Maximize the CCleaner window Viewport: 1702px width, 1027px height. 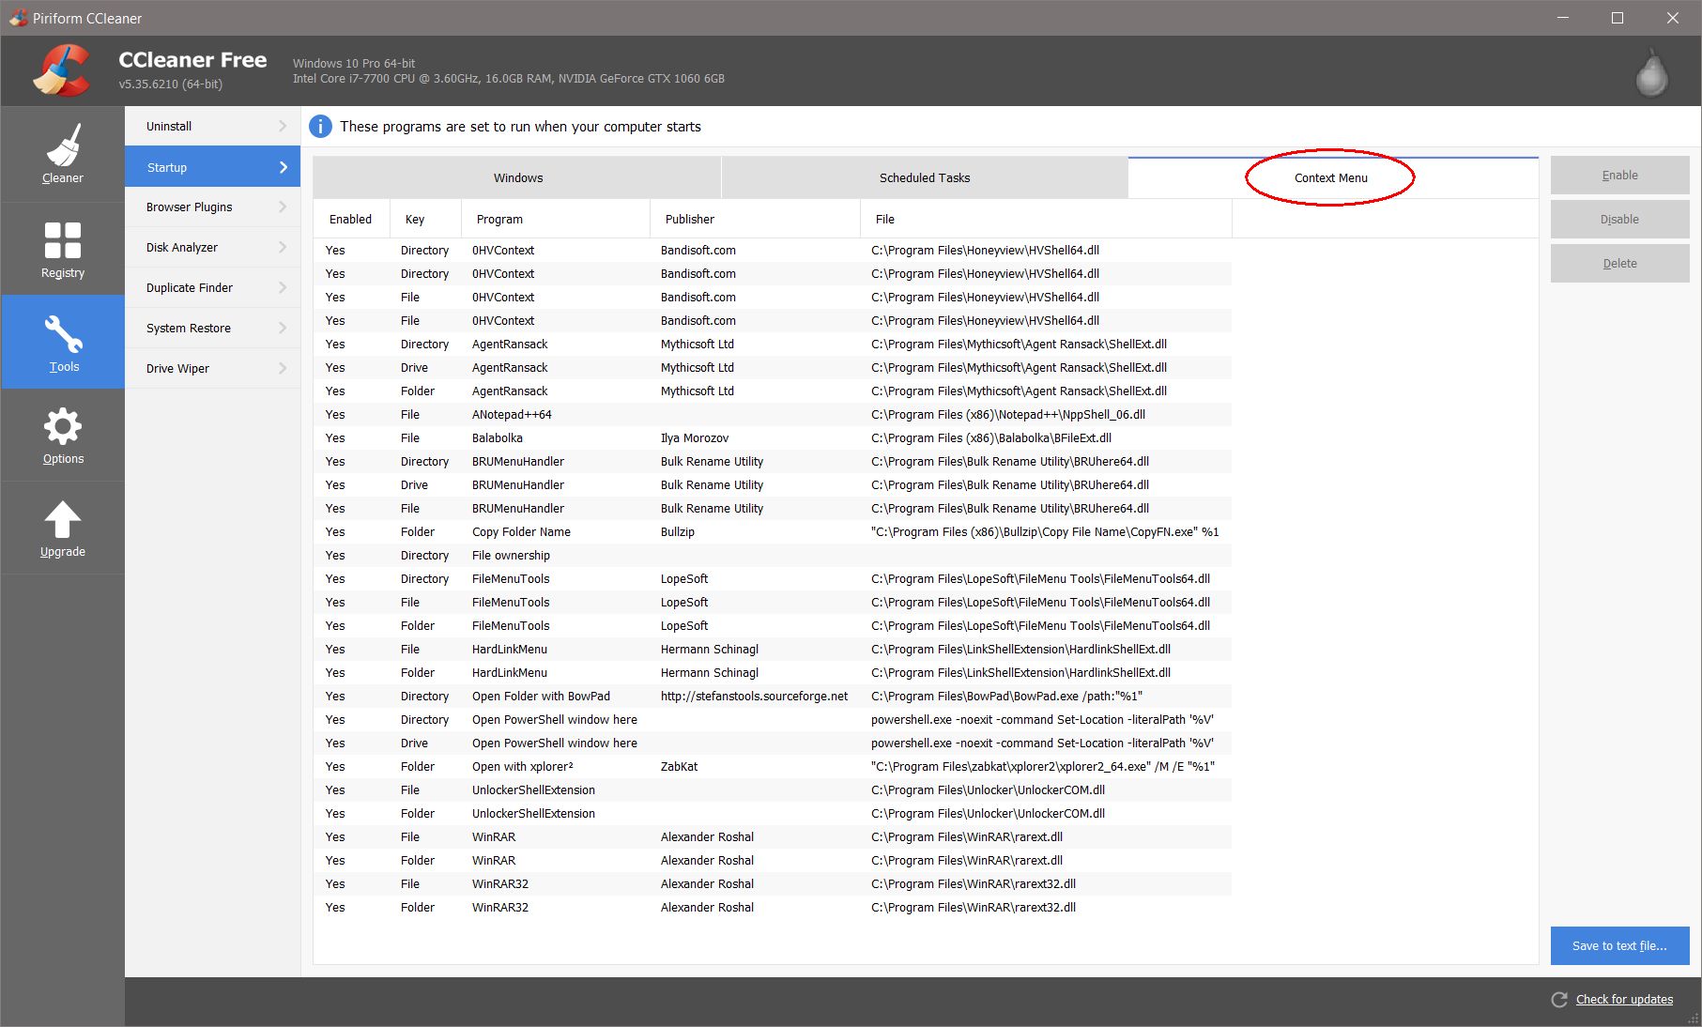point(1618,18)
